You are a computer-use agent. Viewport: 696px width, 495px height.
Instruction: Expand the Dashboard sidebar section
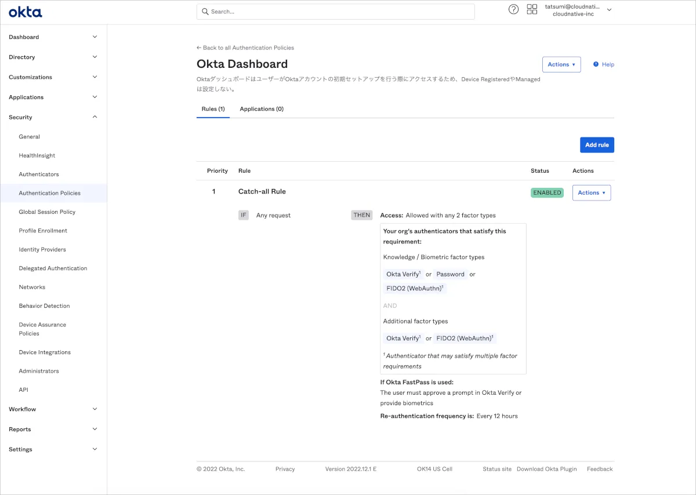tap(95, 37)
